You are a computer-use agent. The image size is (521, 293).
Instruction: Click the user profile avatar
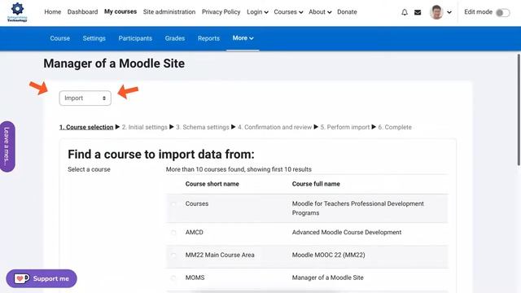[x=436, y=12]
